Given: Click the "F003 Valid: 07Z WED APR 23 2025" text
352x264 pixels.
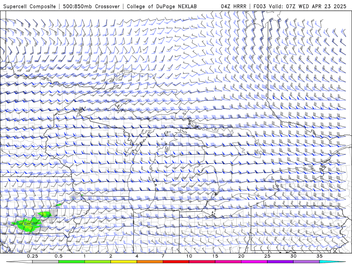Looking at the screenshot, I should click(x=300, y=7).
